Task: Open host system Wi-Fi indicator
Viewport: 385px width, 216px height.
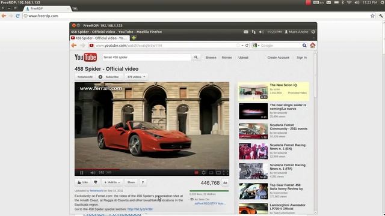Action: [349, 2]
